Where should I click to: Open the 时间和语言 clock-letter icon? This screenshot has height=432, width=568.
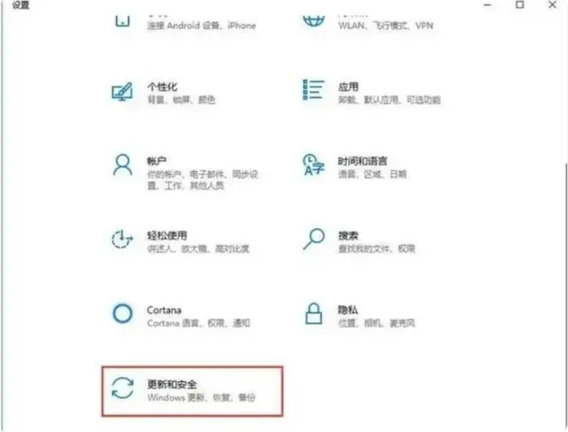point(313,165)
